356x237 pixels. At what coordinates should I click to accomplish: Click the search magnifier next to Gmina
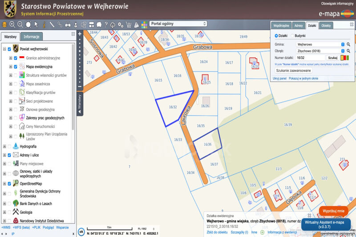[x=349, y=44]
